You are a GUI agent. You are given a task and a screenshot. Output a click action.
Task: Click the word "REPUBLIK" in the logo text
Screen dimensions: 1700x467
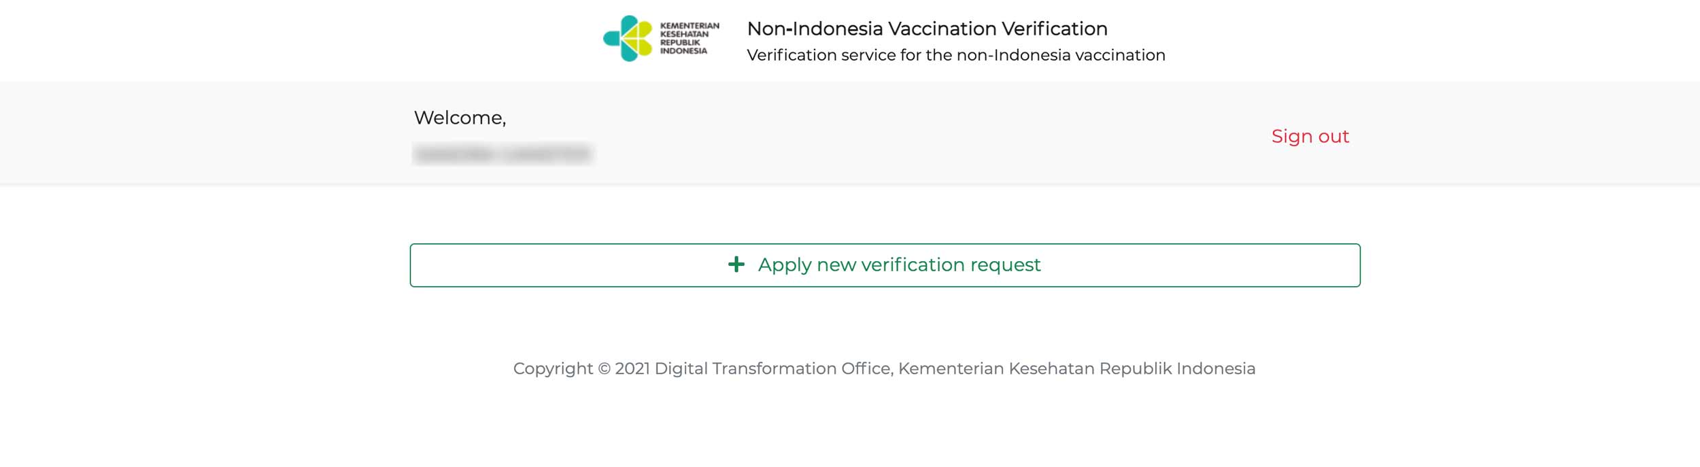(679, 42)
